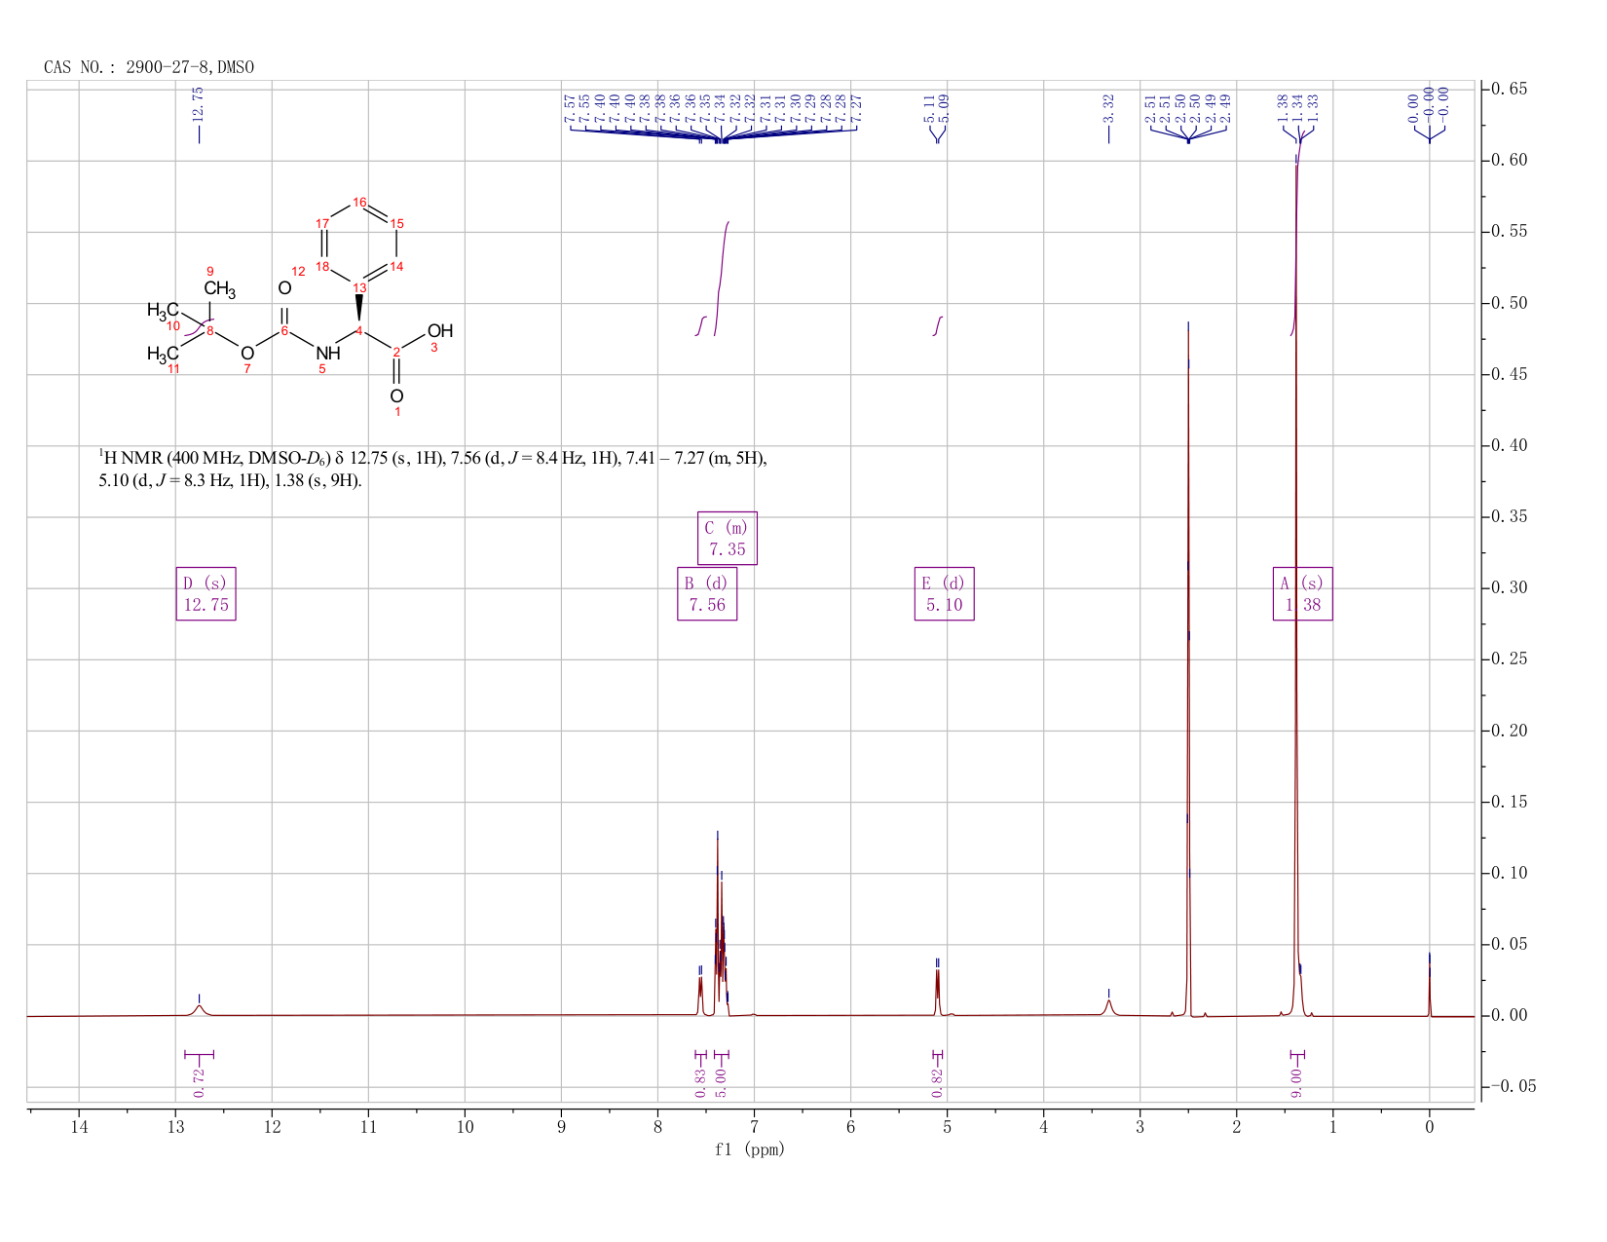This screenshot has height=1242, width=1607.
Task: Click the 5.00 integral value
Action: 722,1082
